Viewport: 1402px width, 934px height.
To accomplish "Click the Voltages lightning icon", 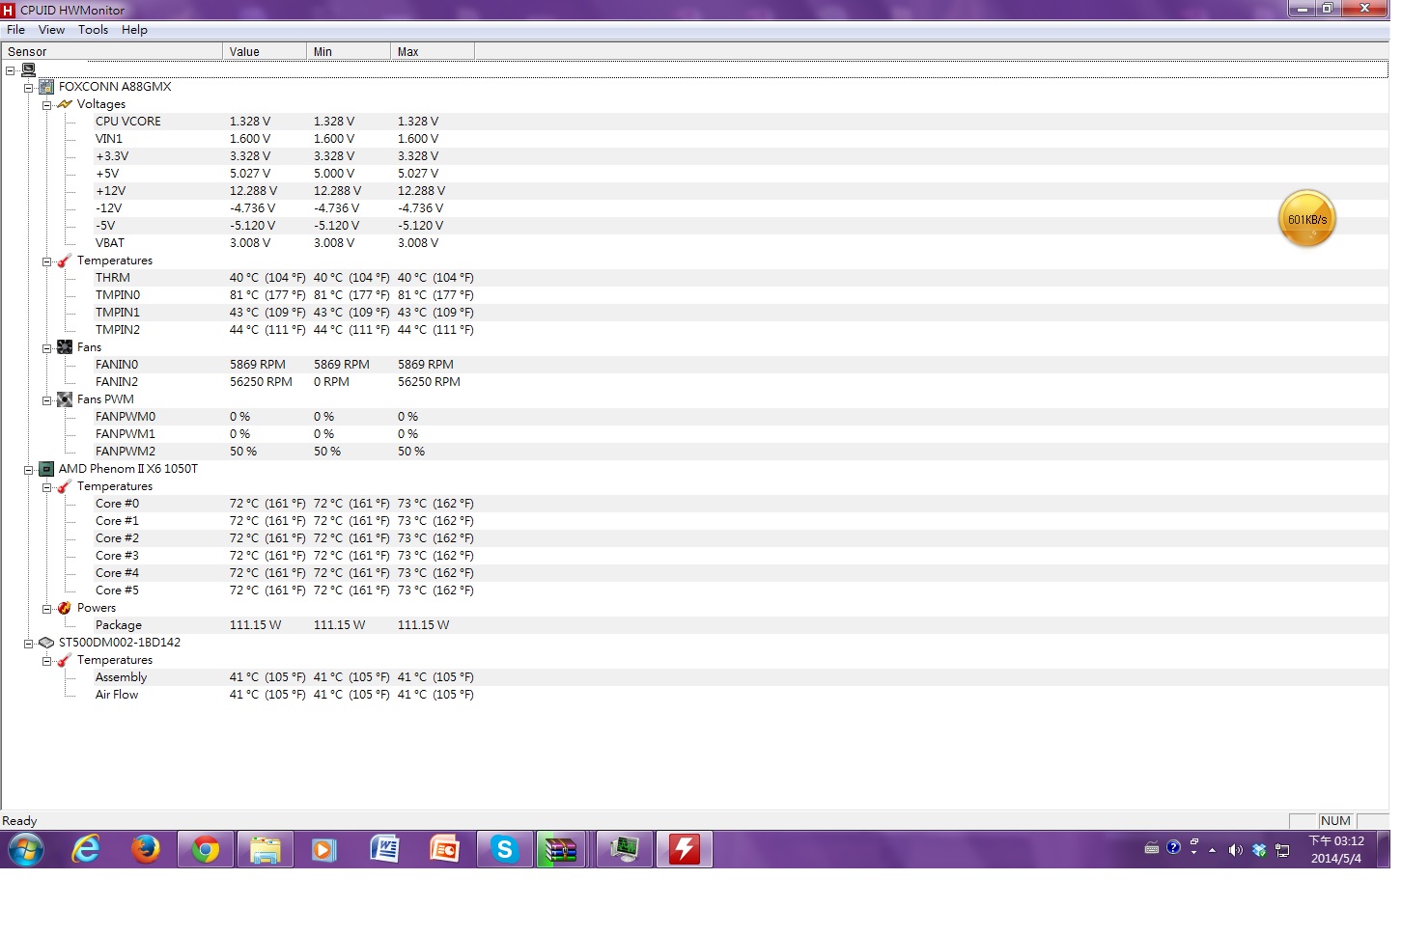I will 65,104.
